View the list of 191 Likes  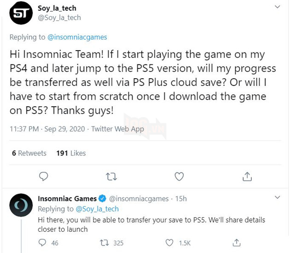pos(71,153)
